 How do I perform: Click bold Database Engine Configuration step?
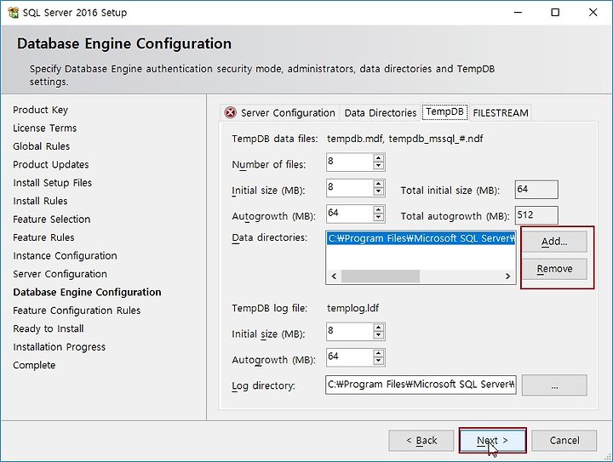pos(87,292)
